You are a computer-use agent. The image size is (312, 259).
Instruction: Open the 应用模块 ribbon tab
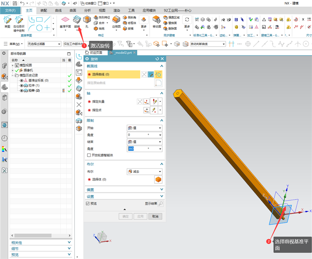pos(149,10)
